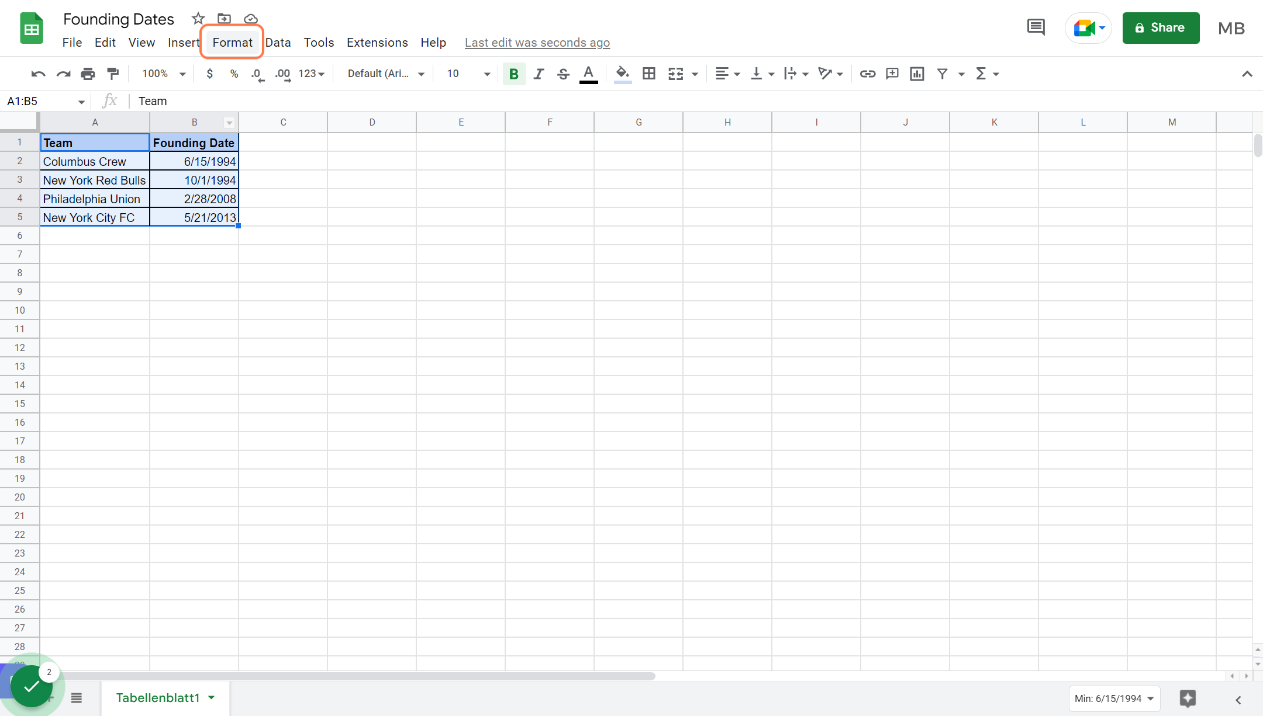Toggle strikethrough formatting
The height and width of the screenshot is (716, 1263).
coord(563,74)
